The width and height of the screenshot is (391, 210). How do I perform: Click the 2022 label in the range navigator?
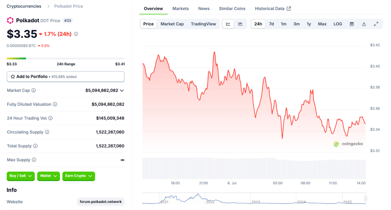(x=210, y=202)
